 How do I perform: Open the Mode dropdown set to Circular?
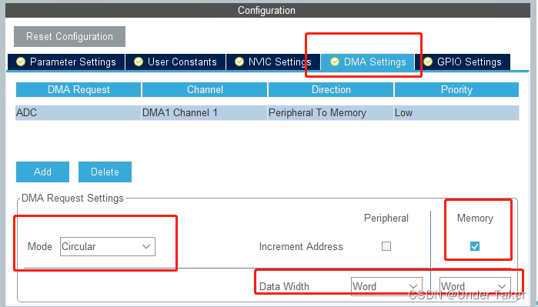pos(108,247)
